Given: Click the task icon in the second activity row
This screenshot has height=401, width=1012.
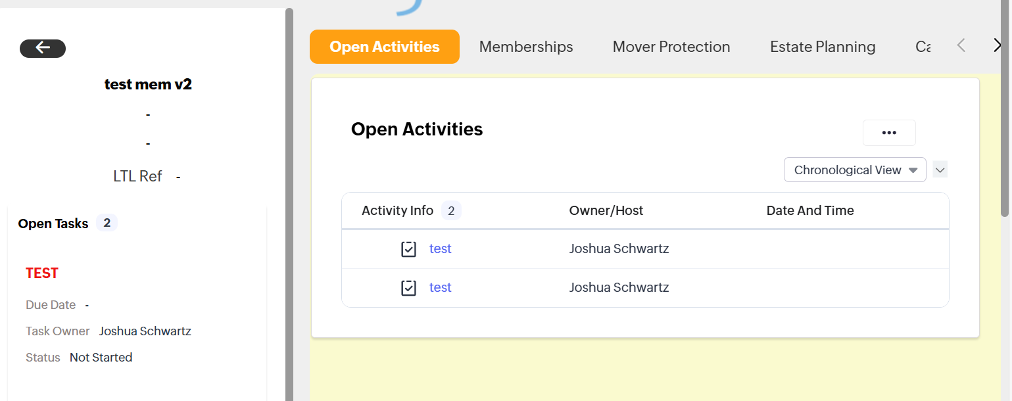Looking at the screenshot, I should point(408,288).
